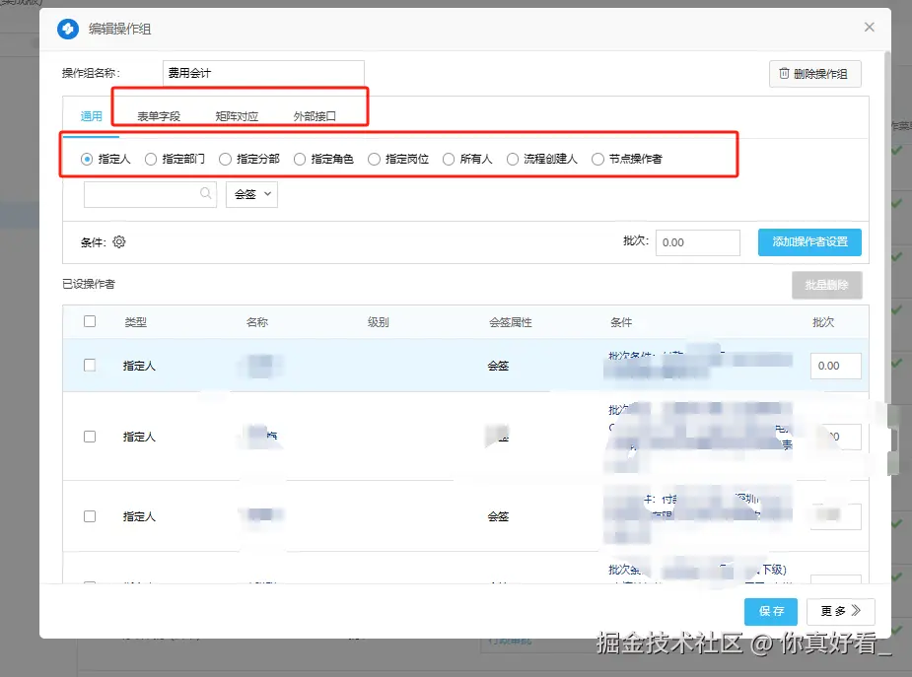Image resolution: width=912 pixels, height=677 pixels.
Task: Open the 矩阵对应 tab
Action: tap(237, 116)
